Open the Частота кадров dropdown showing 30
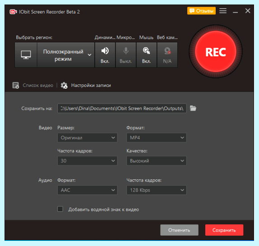This screenshot has width=259, height=246. click(88, 161)
